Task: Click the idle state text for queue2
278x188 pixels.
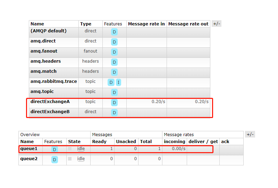Action: click(81, 159)
